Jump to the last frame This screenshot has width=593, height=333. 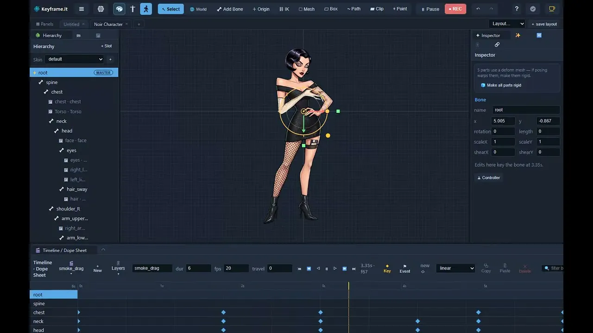(x=354, y=269)
